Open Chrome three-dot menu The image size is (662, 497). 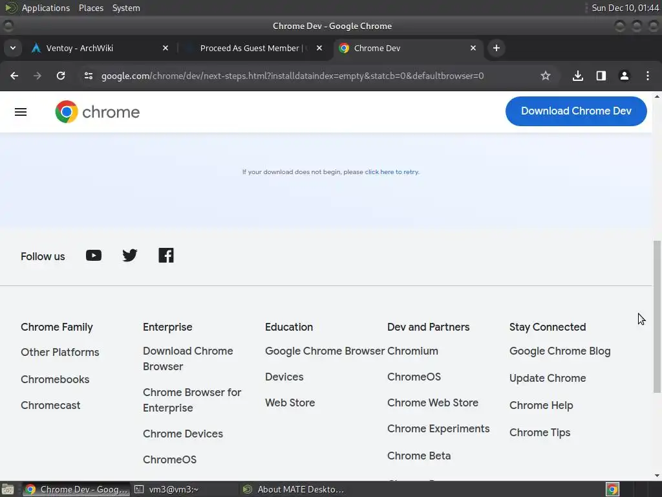648,76
